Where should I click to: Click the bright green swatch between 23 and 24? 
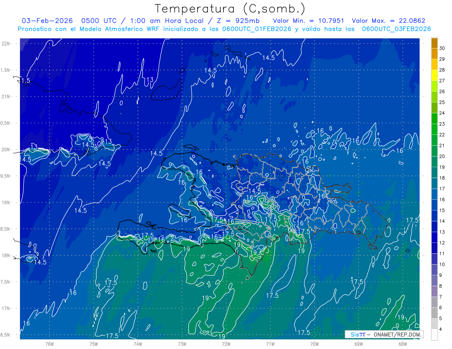pos(435,118)
